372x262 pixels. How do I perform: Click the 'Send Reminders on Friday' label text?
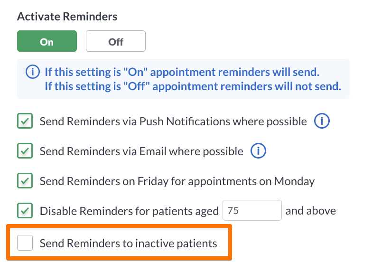177,181
